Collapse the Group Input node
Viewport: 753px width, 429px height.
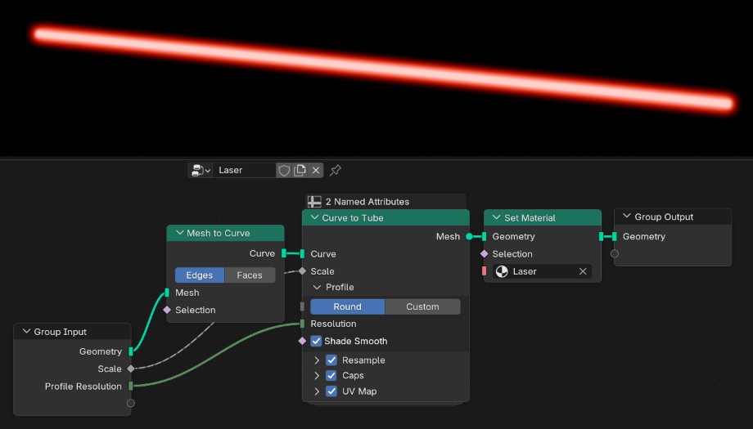26,331
